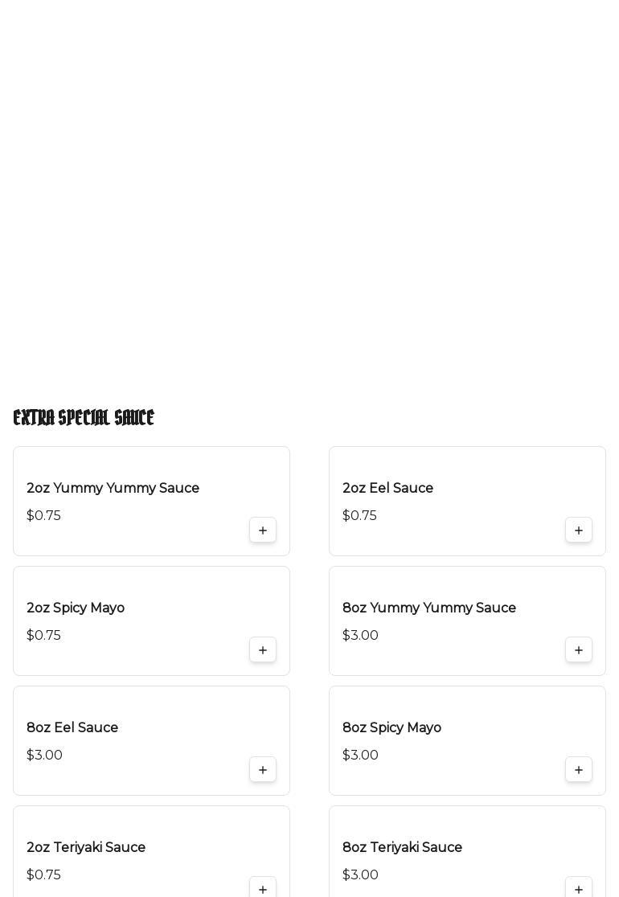This screenshot has width=619, height=897.
Task: Add 8oz Yummy Yummy Sauce to order
Action: click(579, 650)
